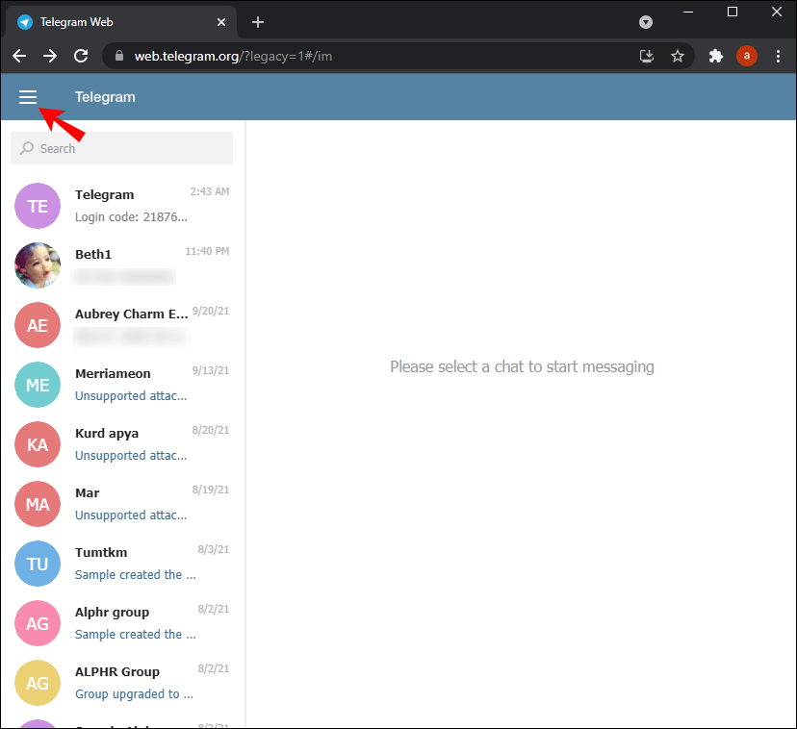Open the Telegram hamburger menu
This screenshot has width=797, height=729.
pos(27,96)
